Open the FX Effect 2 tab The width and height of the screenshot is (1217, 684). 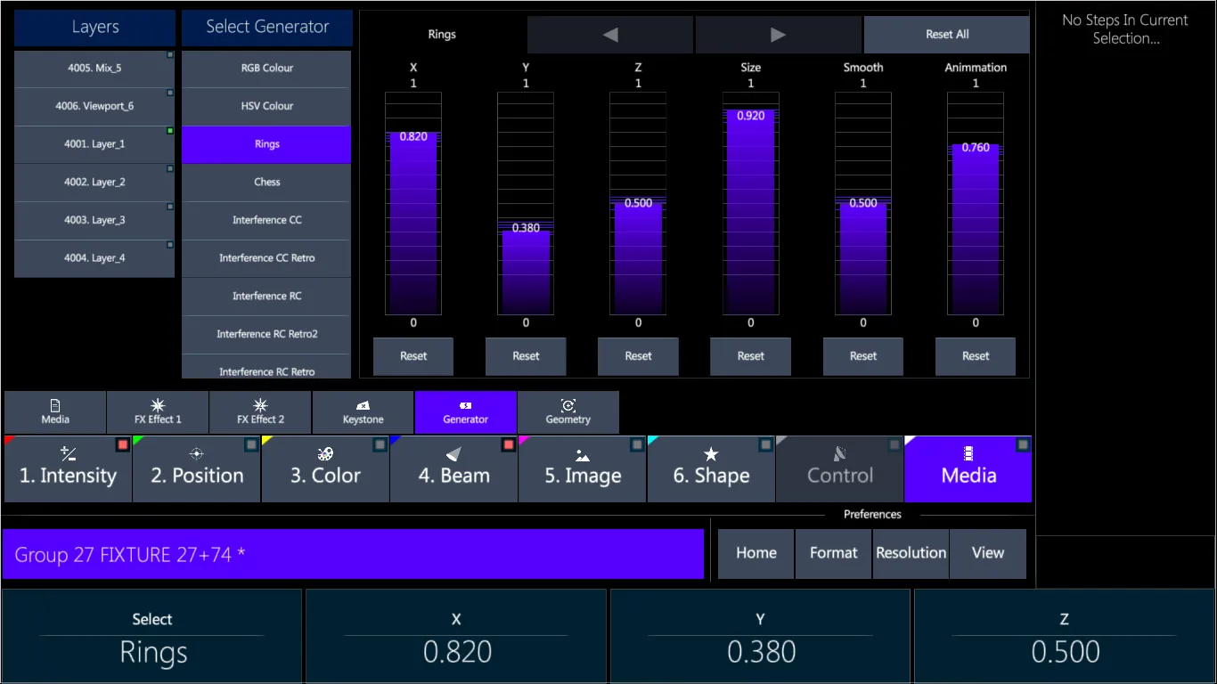(260, 412)
